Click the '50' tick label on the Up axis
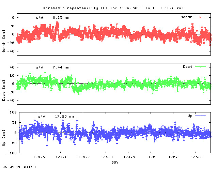218x169 pixels. pos(14,123)
